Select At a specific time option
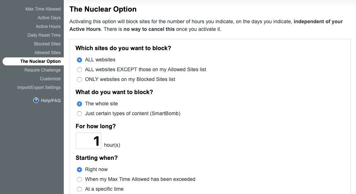Image resolution: width=356 pixels, height=194 pixels. point(79,189)
